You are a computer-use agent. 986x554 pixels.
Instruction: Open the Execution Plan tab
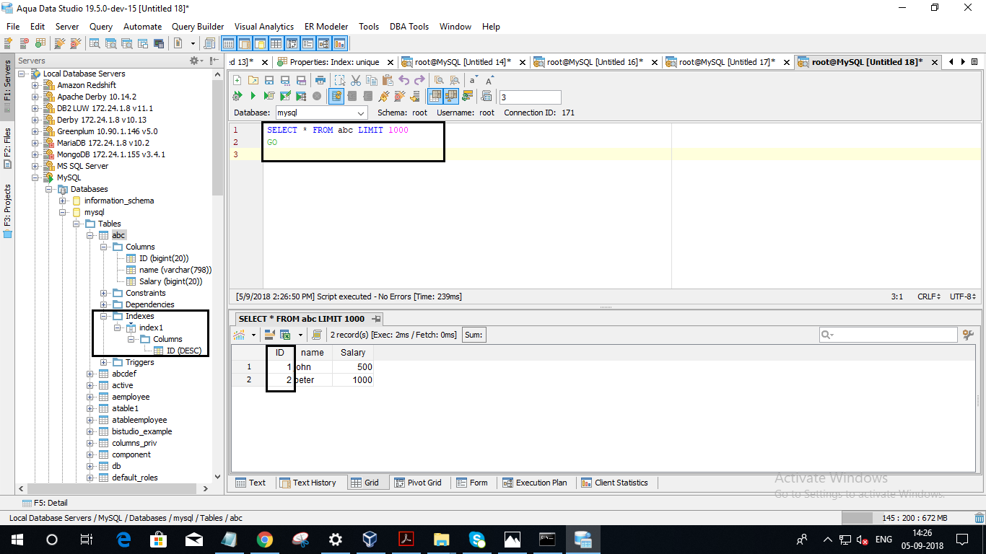coord(535,483)
